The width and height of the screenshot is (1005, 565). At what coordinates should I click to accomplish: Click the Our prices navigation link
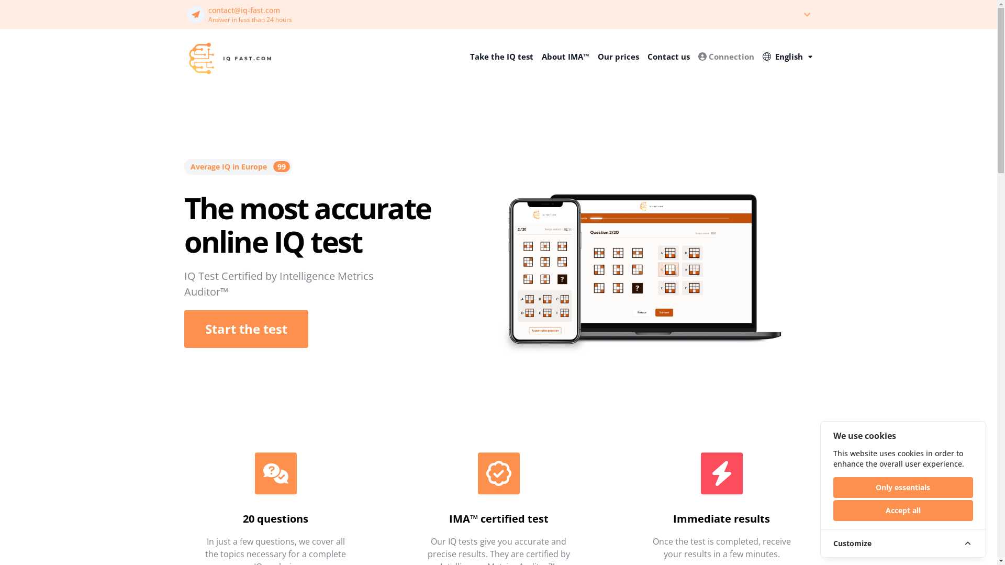click(x=618, y=57)
